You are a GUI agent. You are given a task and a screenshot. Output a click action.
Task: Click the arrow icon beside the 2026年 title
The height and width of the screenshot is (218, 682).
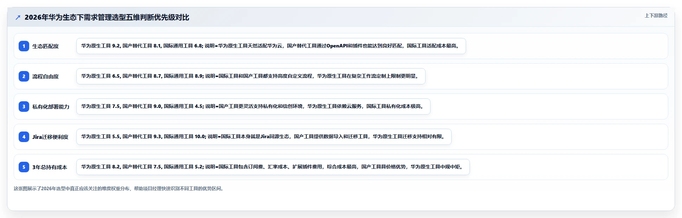click(18, 17)
